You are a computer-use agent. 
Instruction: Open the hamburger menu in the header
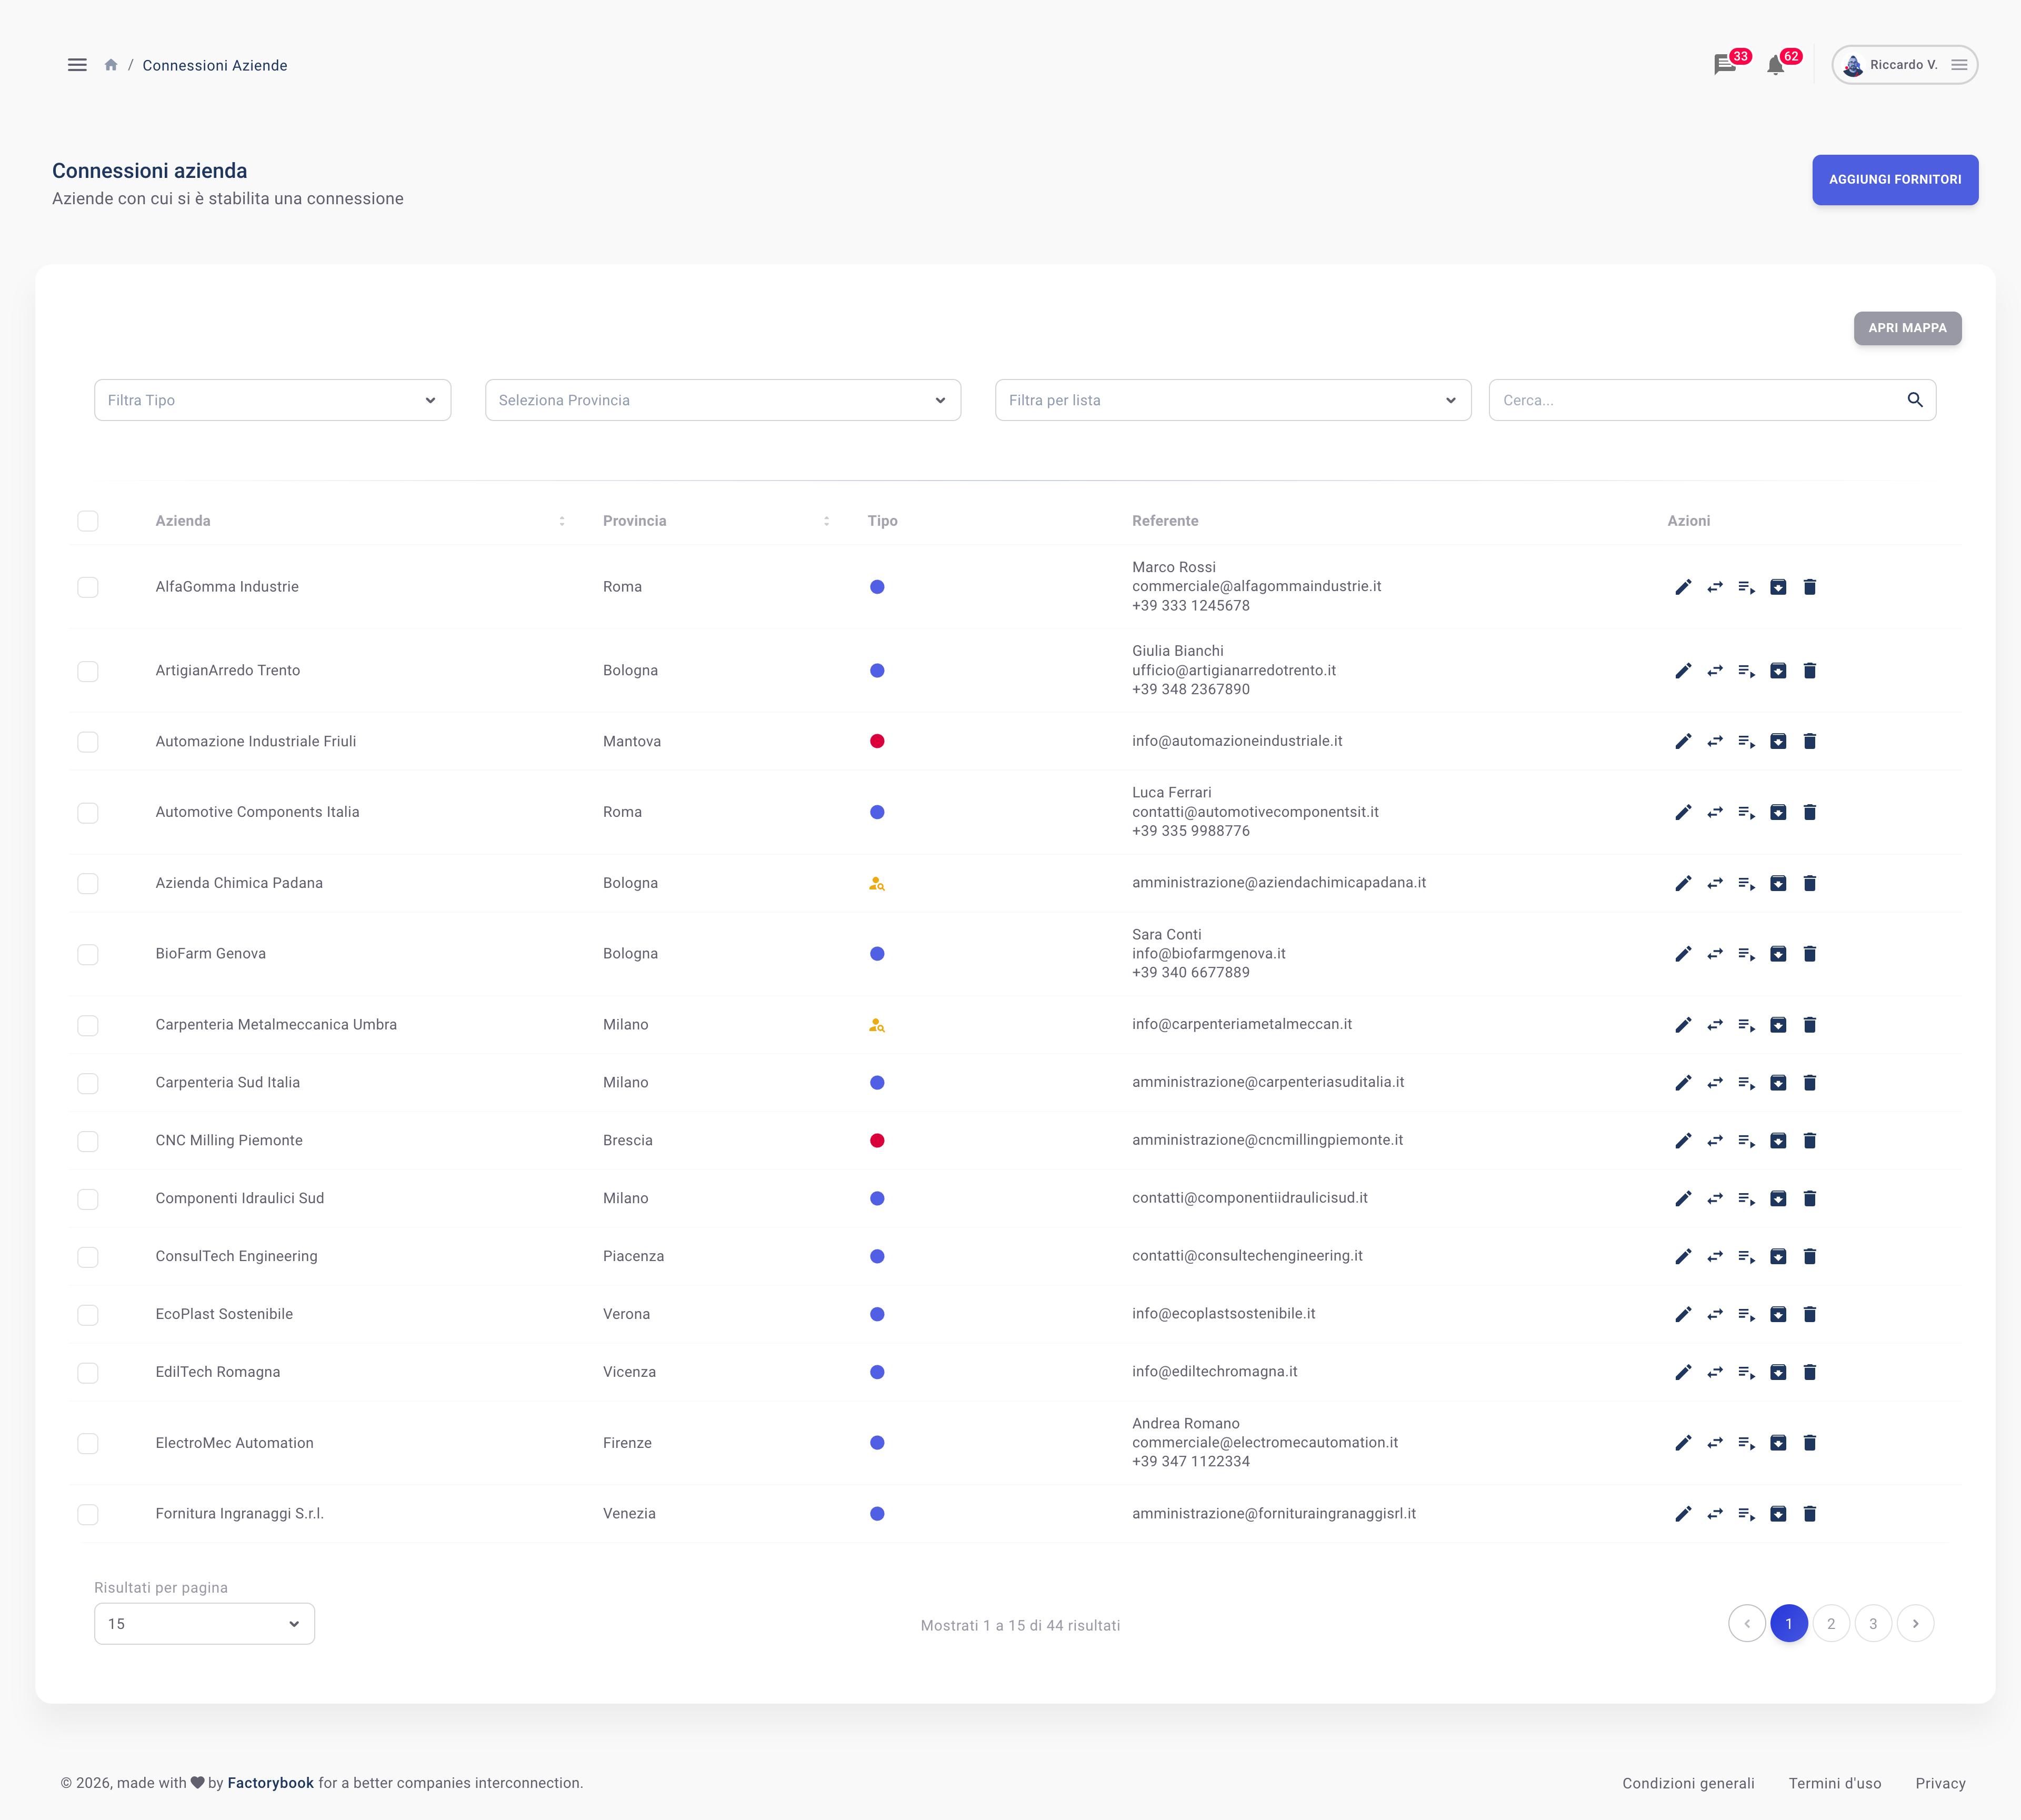(77, 65)
